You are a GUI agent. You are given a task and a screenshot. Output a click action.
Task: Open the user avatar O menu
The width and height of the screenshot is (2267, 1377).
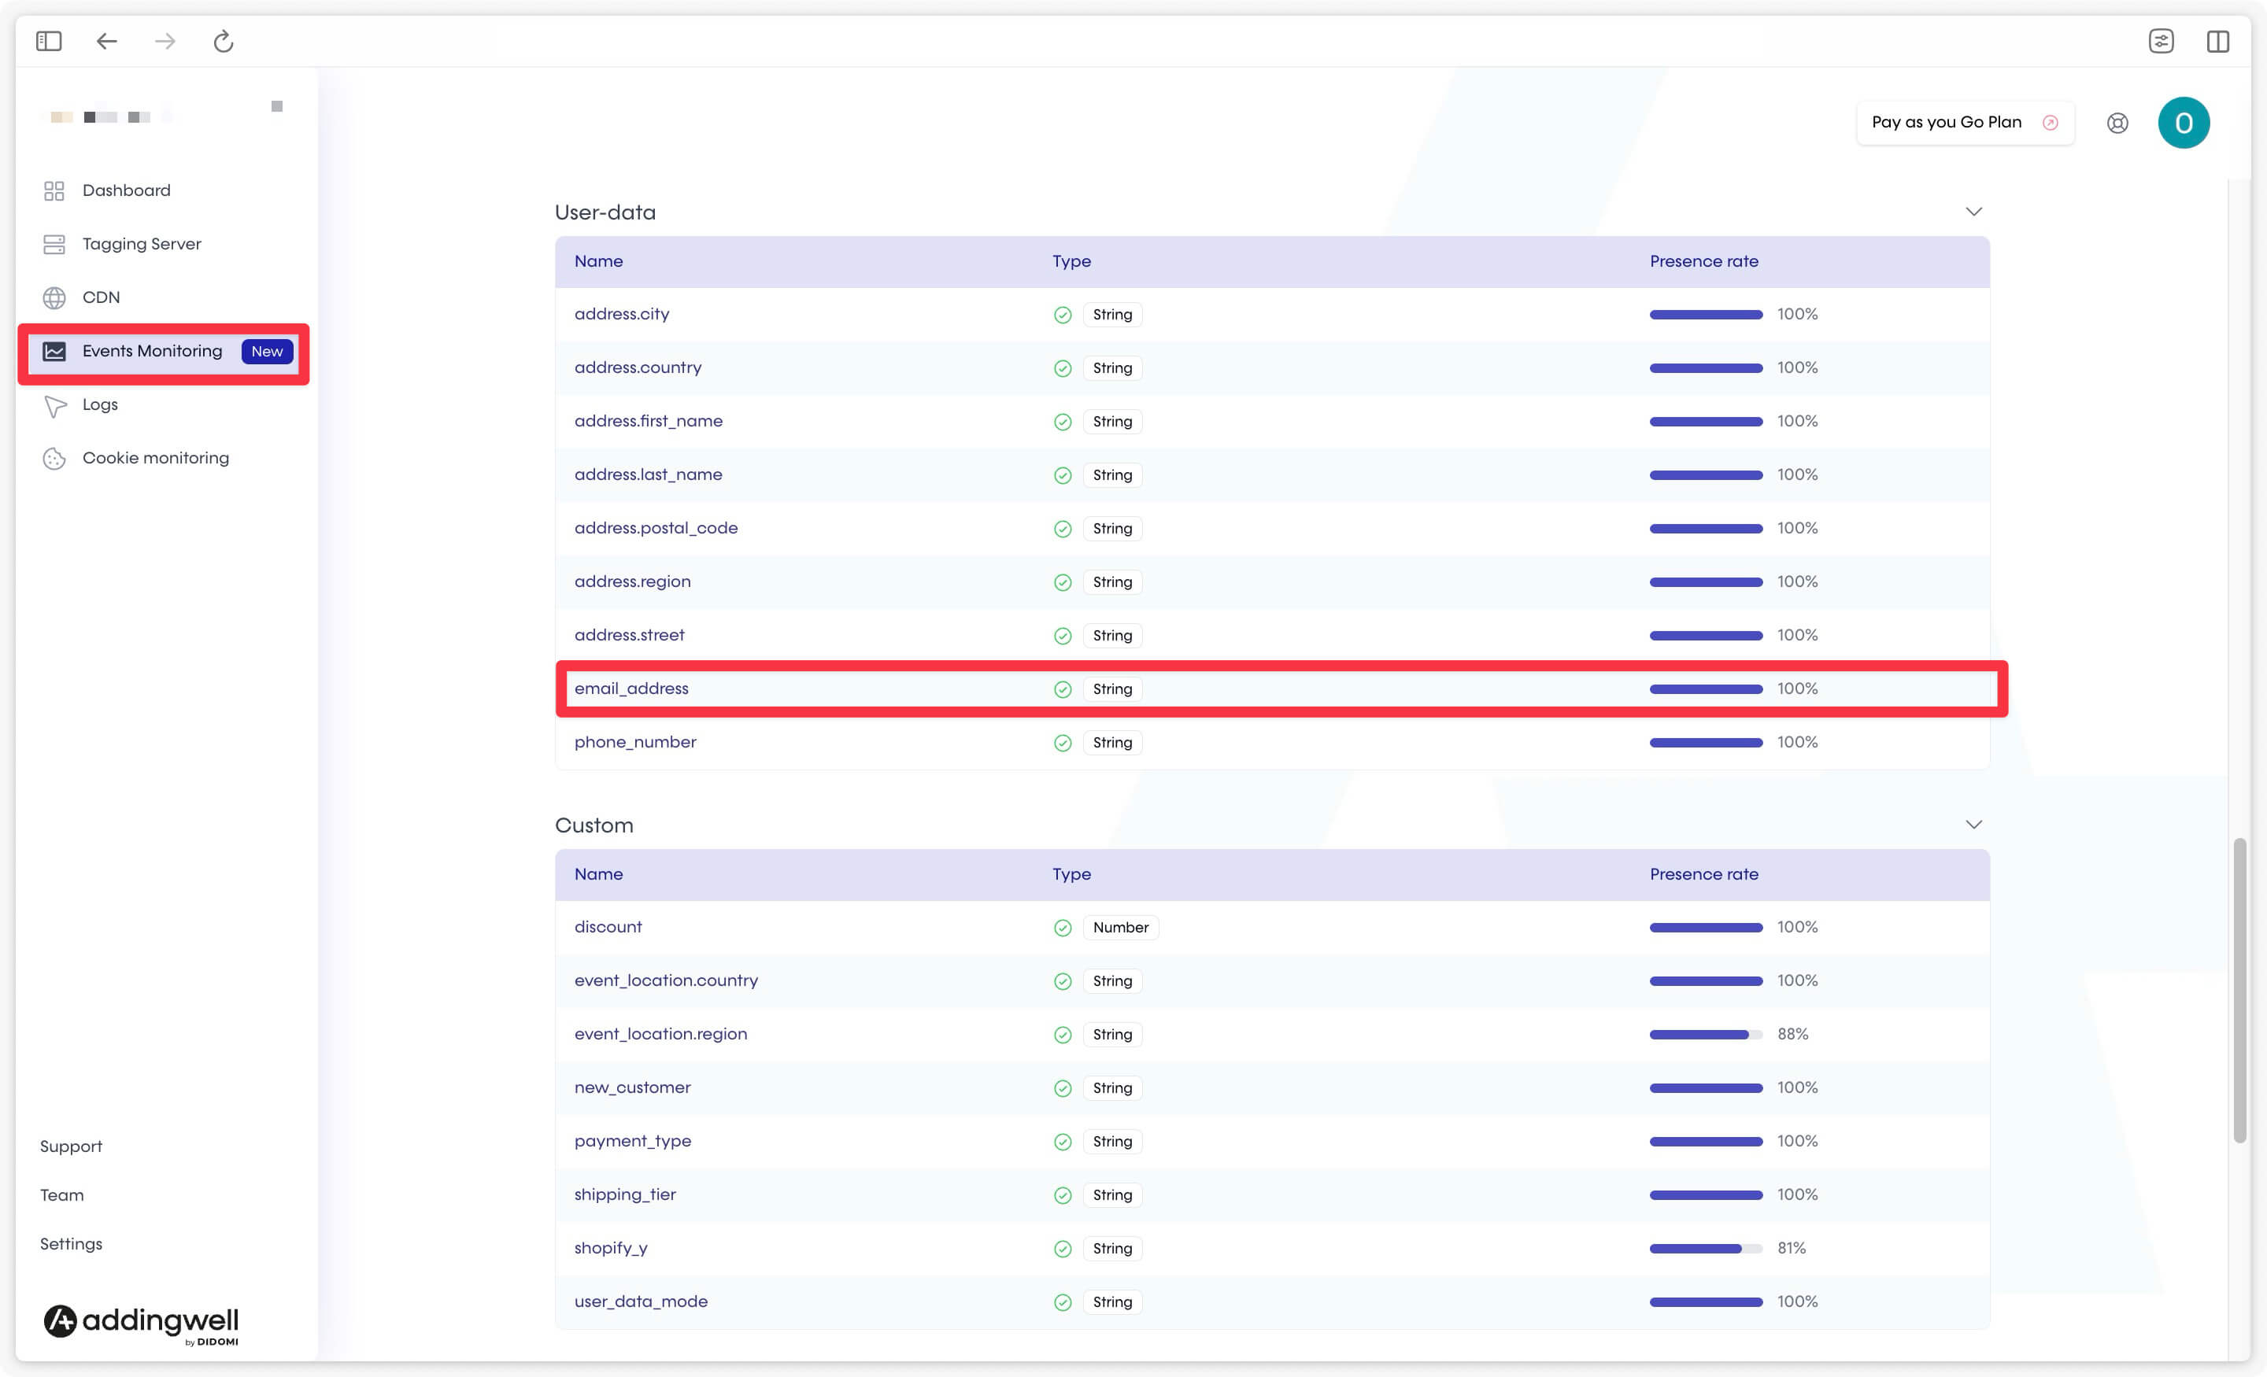pyautogui.click(x=2184, y=124)
